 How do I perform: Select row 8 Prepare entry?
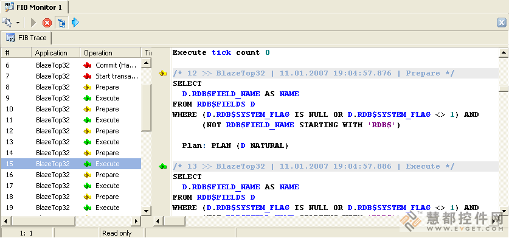tap(71, 87)
